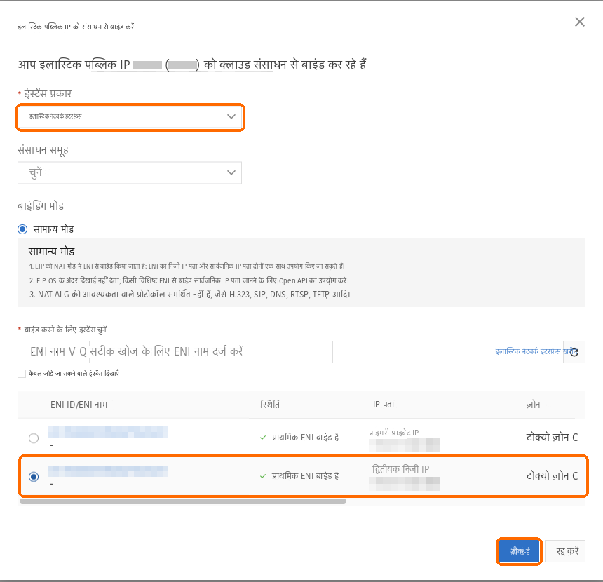This screenshot has width=603, height=582.
Task: Expand the संसाधन समूह dropdown
Action: tap(130, 172)
